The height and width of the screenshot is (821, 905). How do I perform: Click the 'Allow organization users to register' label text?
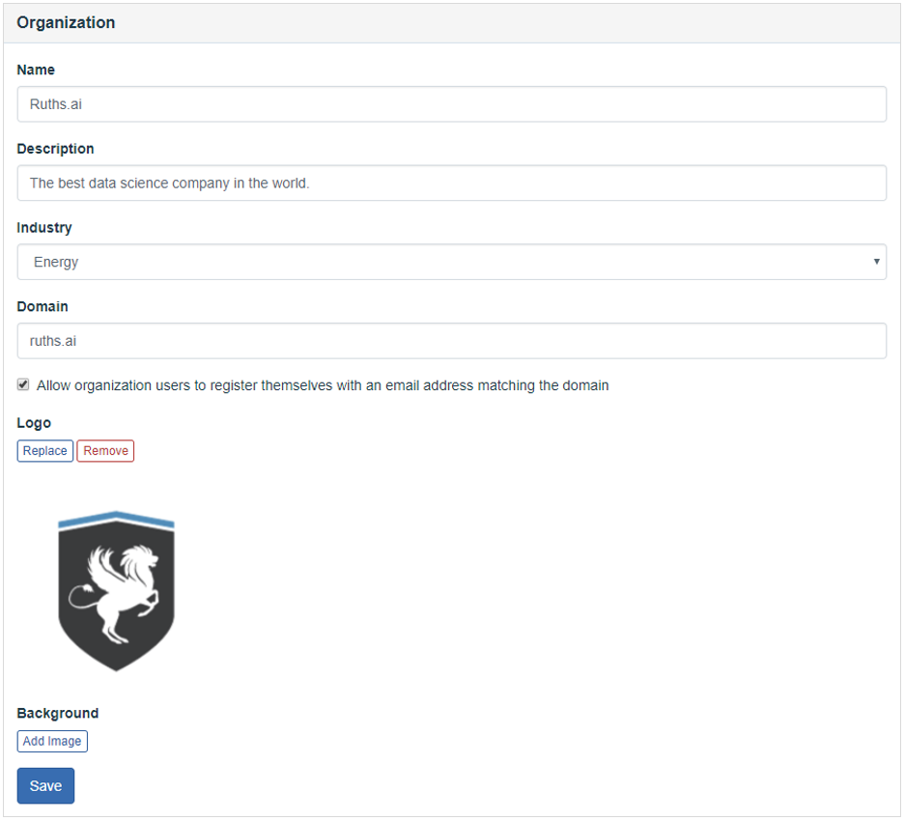323,385
